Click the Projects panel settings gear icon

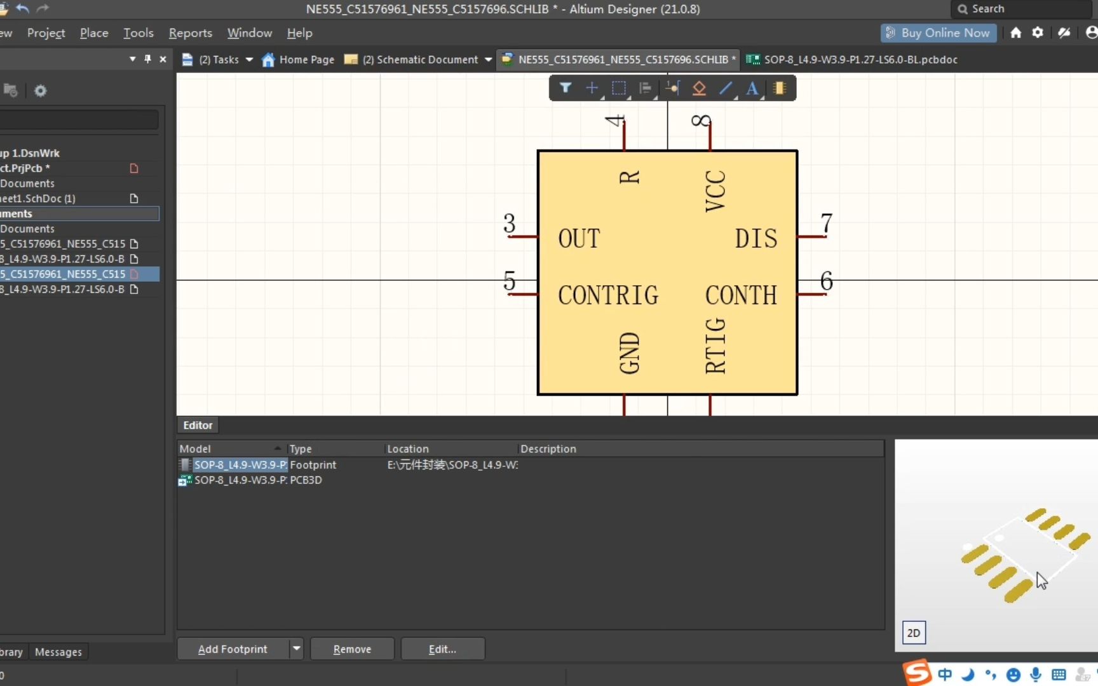[40, 91]
